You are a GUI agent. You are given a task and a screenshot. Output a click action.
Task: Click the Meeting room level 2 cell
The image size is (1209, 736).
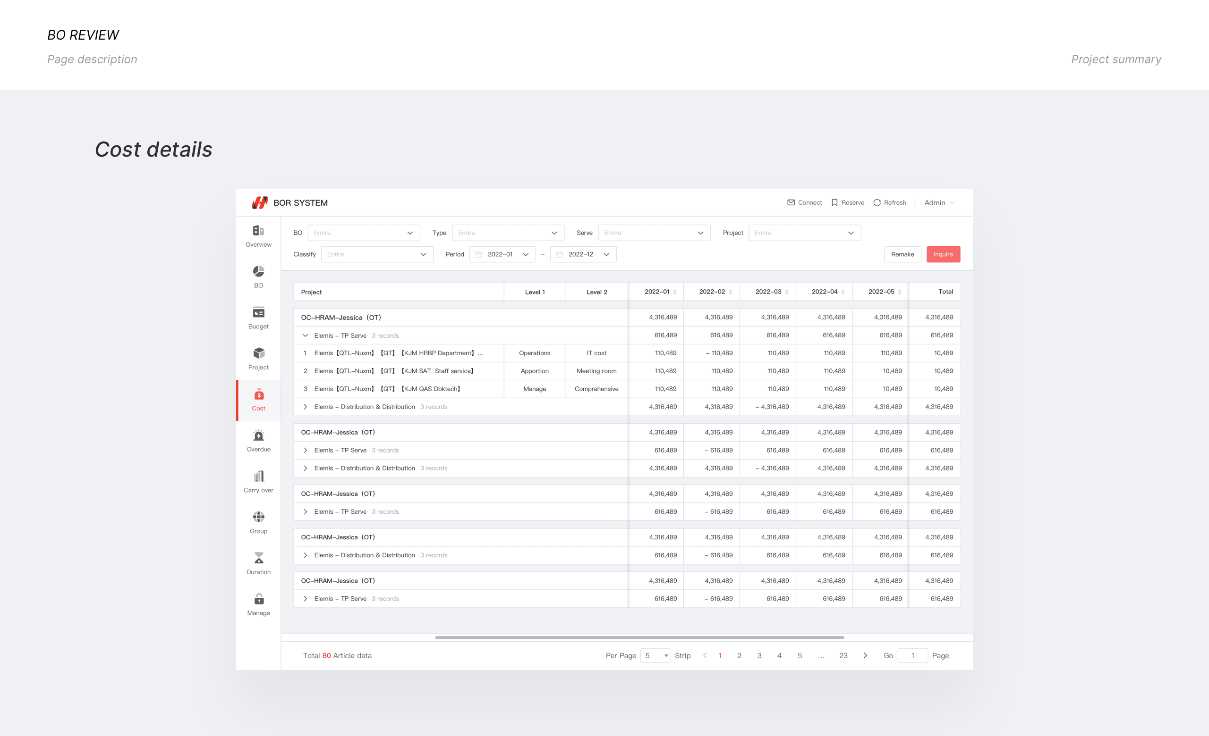(596, 371)
